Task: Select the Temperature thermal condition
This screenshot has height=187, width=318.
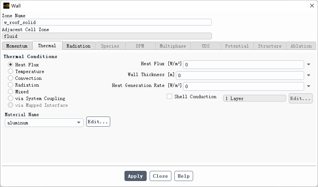Action: pos(11,72)
